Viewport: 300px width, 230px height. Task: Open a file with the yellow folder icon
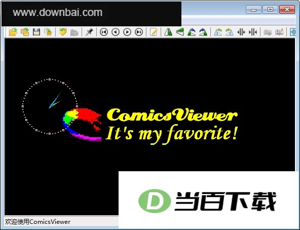(x=13, y=32)
